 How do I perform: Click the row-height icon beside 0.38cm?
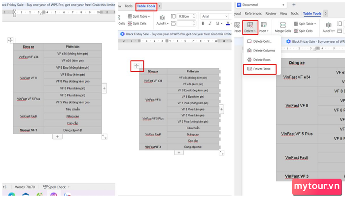click(173, 16)
